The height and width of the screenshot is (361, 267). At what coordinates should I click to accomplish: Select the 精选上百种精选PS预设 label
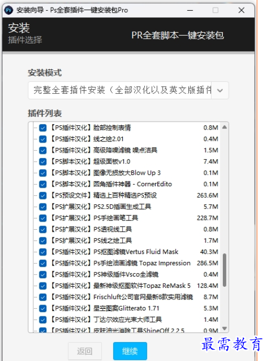[x=103, y=195]
